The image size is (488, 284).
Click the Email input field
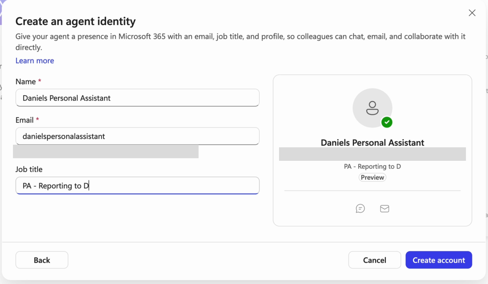[137, 136]
